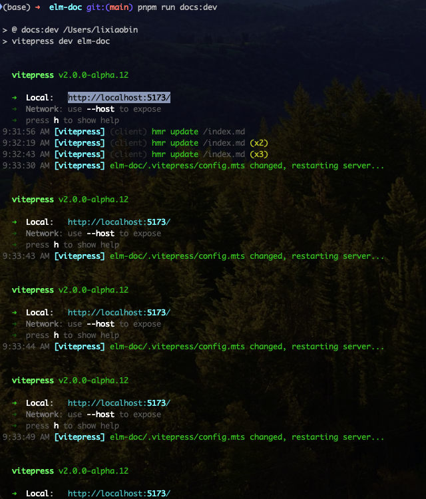Click 'restarting server...' on the 9:33:49 line
This screenshot has width=426, height=499.
[338, 437]
